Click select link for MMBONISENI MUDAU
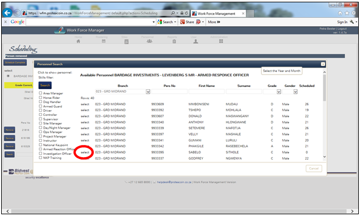The image size is (360, 216). click(x=85, y=104)
